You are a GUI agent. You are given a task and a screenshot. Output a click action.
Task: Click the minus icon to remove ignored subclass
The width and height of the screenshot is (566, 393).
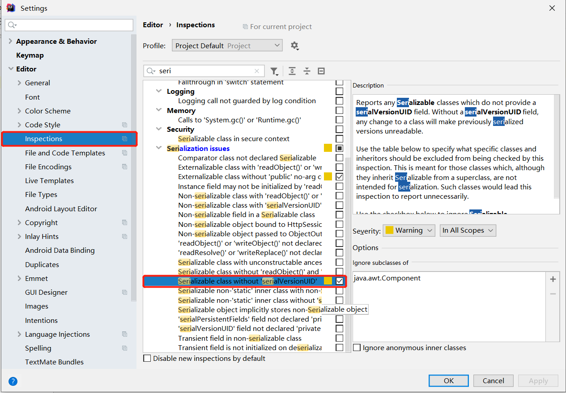(553, 293)
